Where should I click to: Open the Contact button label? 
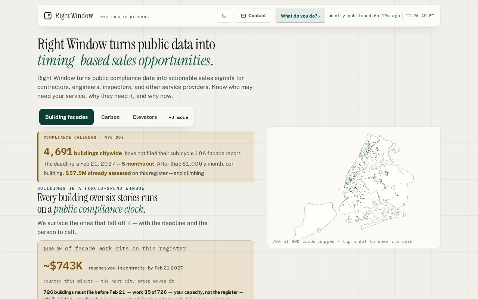point(257,16)
